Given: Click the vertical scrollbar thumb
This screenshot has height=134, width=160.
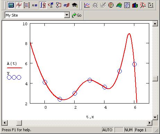Looking at the screenshot, I should 155,79.
